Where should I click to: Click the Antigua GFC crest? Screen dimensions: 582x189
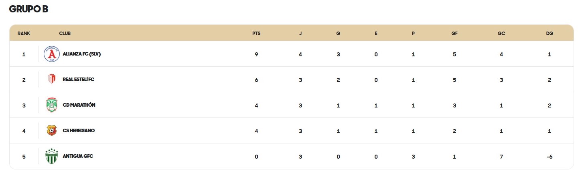click(51, 156)
